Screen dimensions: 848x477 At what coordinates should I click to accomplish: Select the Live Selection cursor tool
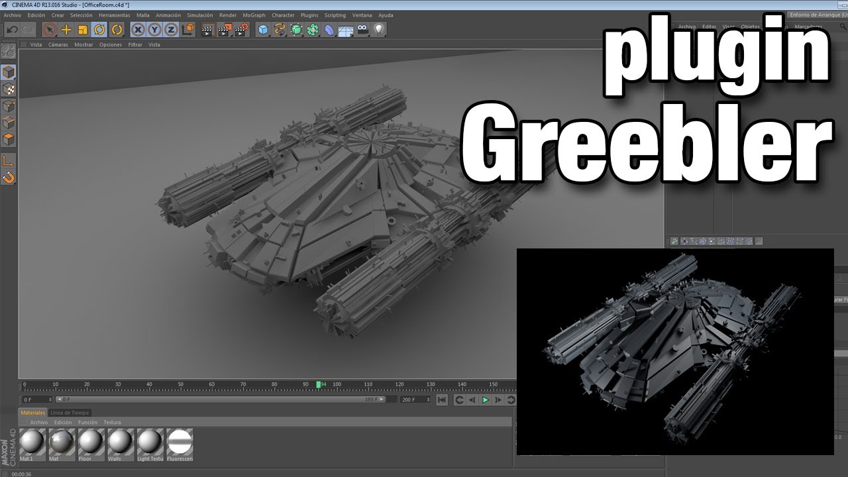pos(50,29)
